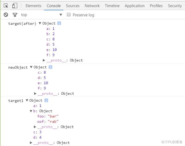185x146 pixels.
Task: Select foo: "bar" property
Action: point(48,116)
